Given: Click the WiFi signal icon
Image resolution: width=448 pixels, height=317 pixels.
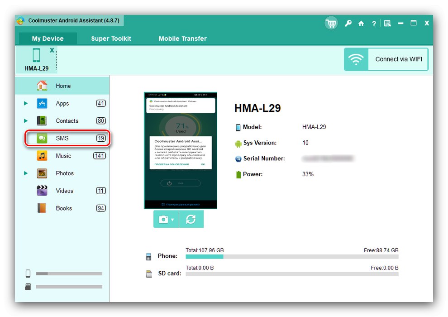Looking at the screenshot, I should (x=356, y=59).
